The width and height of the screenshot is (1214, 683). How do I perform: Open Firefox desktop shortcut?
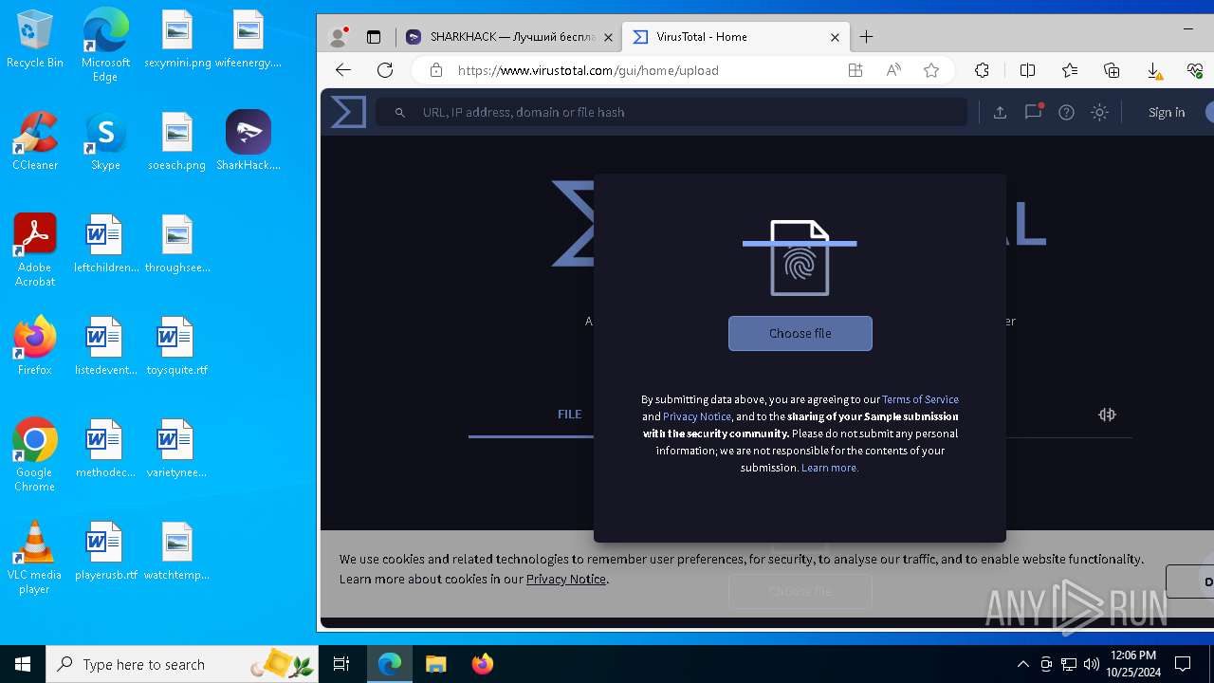(34, 346)
